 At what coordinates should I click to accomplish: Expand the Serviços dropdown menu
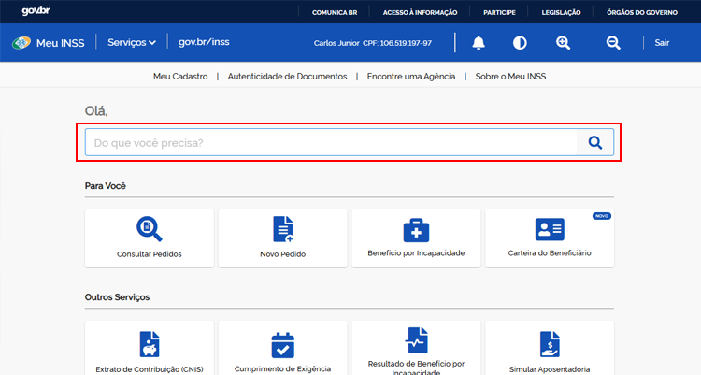pos(132,42)
